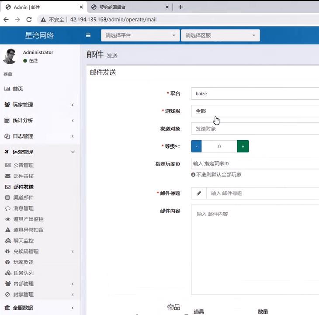Image resolution: width=319 pixels, height=315 pixels.
Task: Click the browser forward arrow
Action: tap(17, 20)
